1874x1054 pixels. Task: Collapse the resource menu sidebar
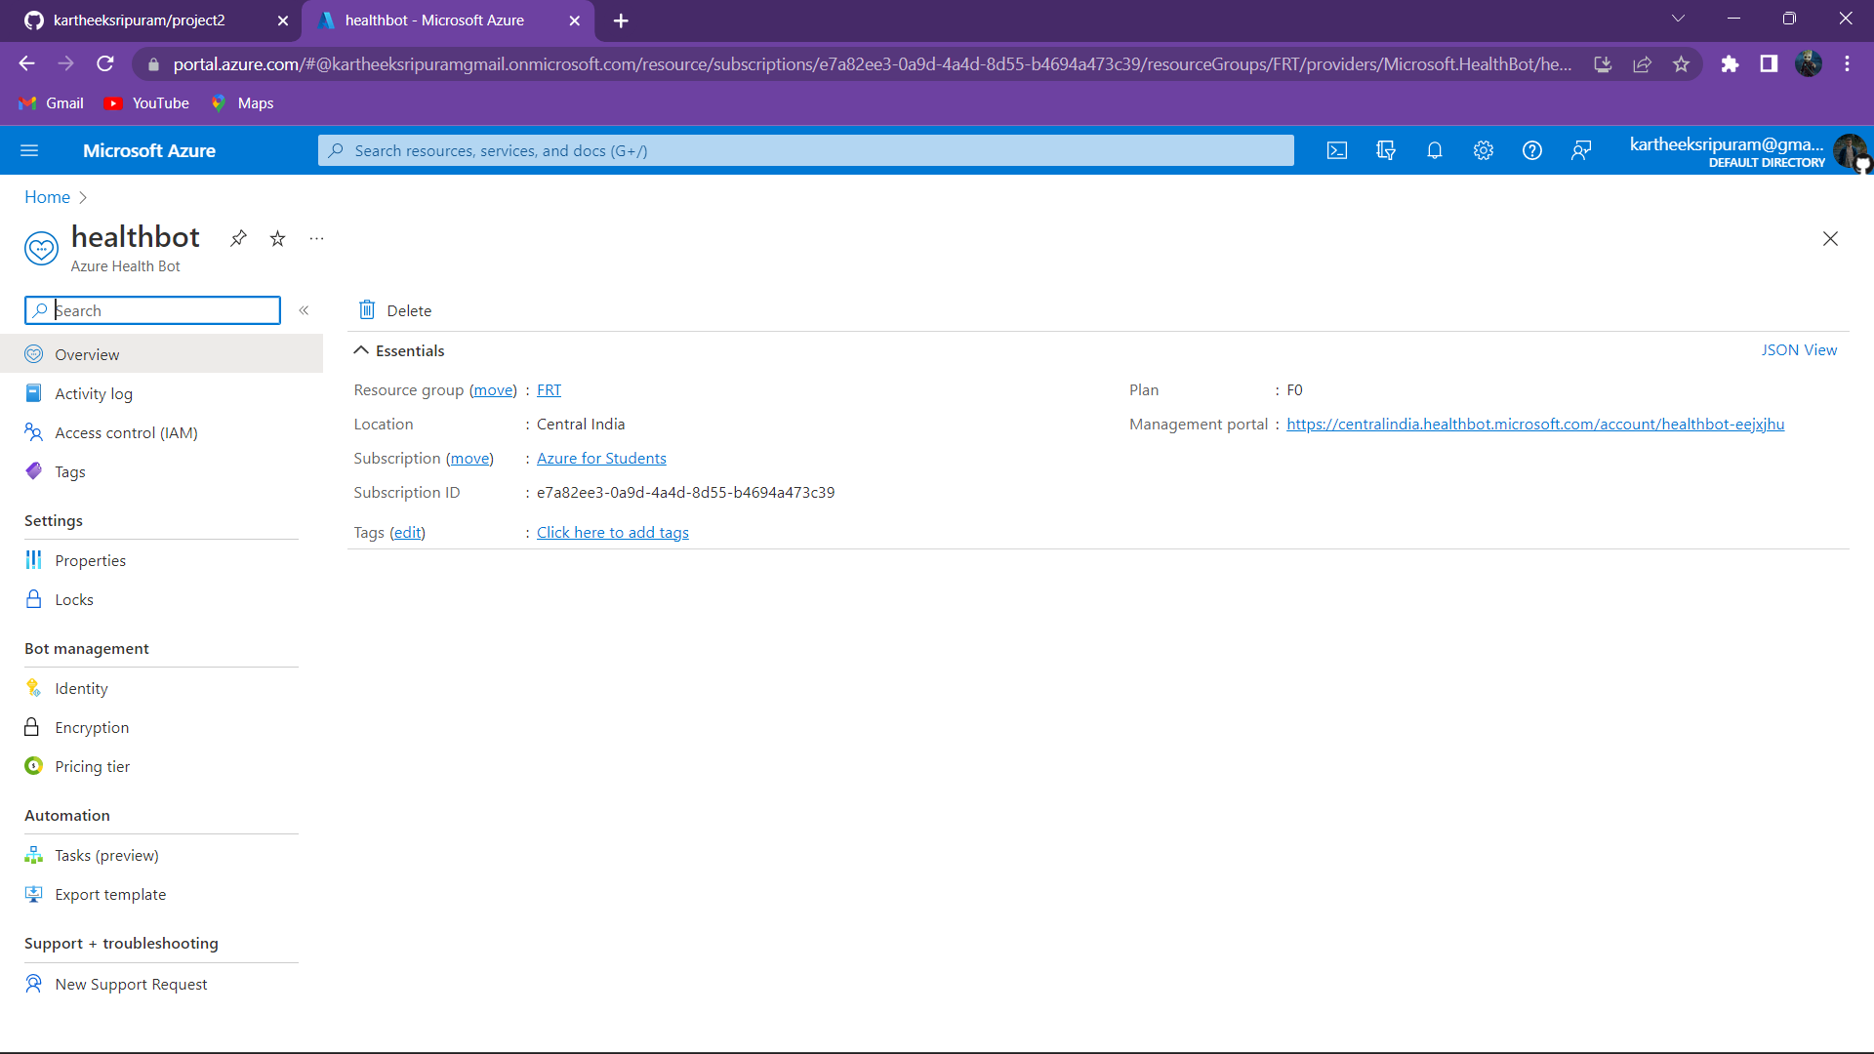(304, 310)
